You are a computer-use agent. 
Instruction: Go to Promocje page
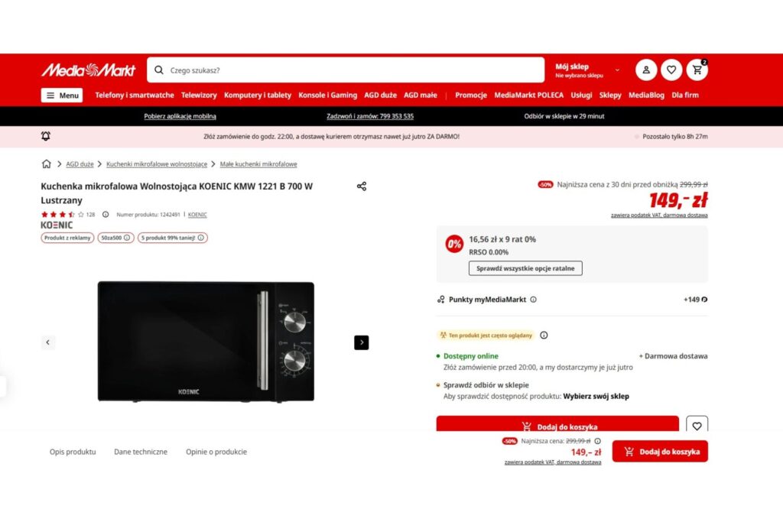point(471,95)
